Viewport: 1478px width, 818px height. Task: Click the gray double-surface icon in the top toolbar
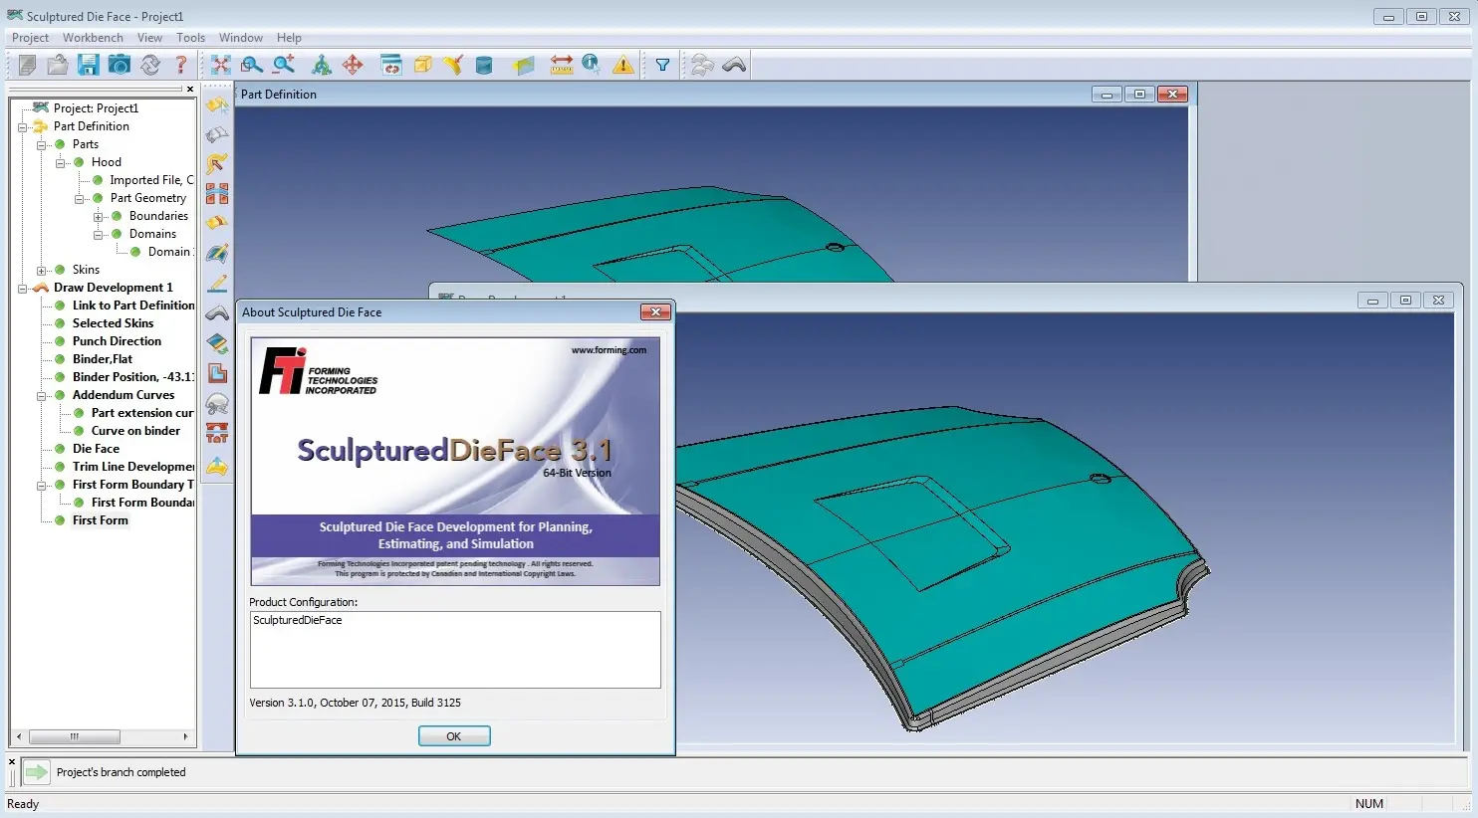click(703, 65)
